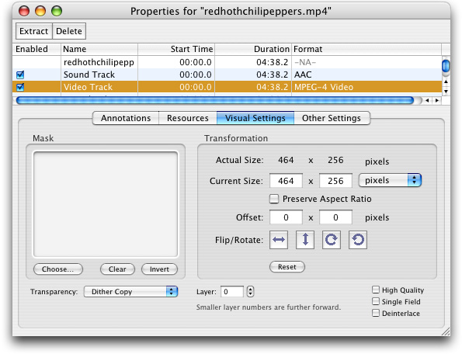Click the Current Size width field

pos(286,181)
